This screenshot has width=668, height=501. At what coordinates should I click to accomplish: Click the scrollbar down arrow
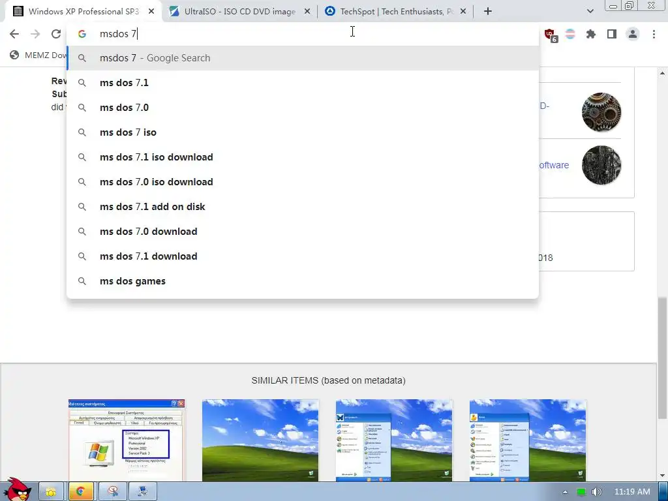click(662, 476)
